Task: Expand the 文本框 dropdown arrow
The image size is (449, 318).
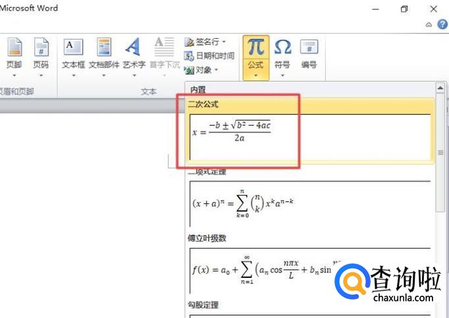Action: 74,76
